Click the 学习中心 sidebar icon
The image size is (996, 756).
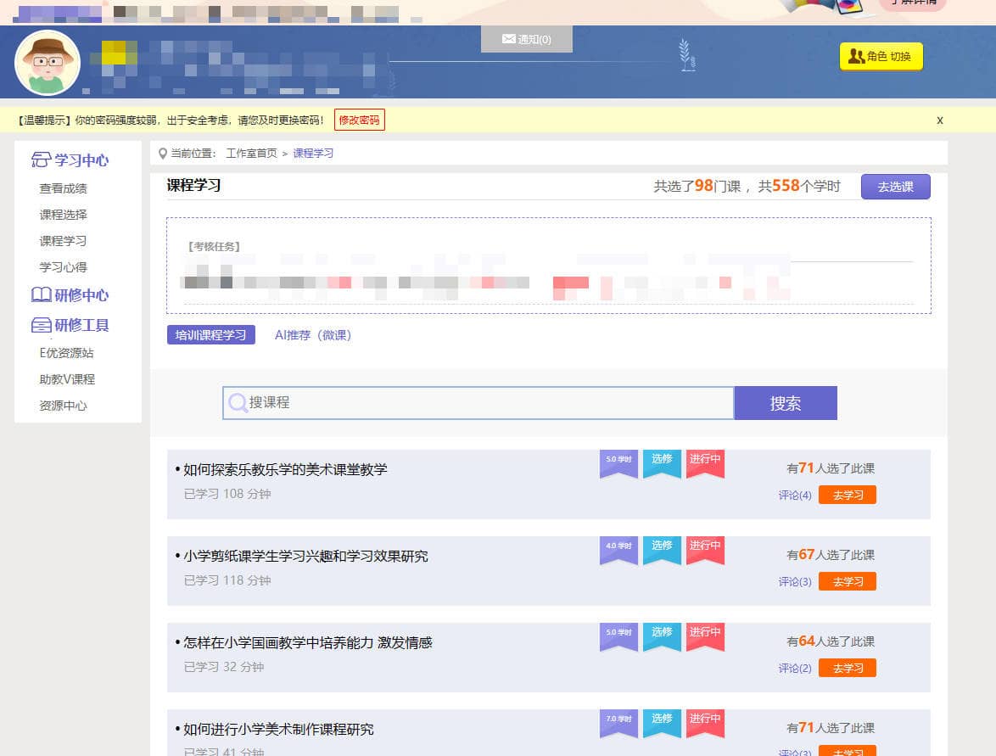(41, 160)
